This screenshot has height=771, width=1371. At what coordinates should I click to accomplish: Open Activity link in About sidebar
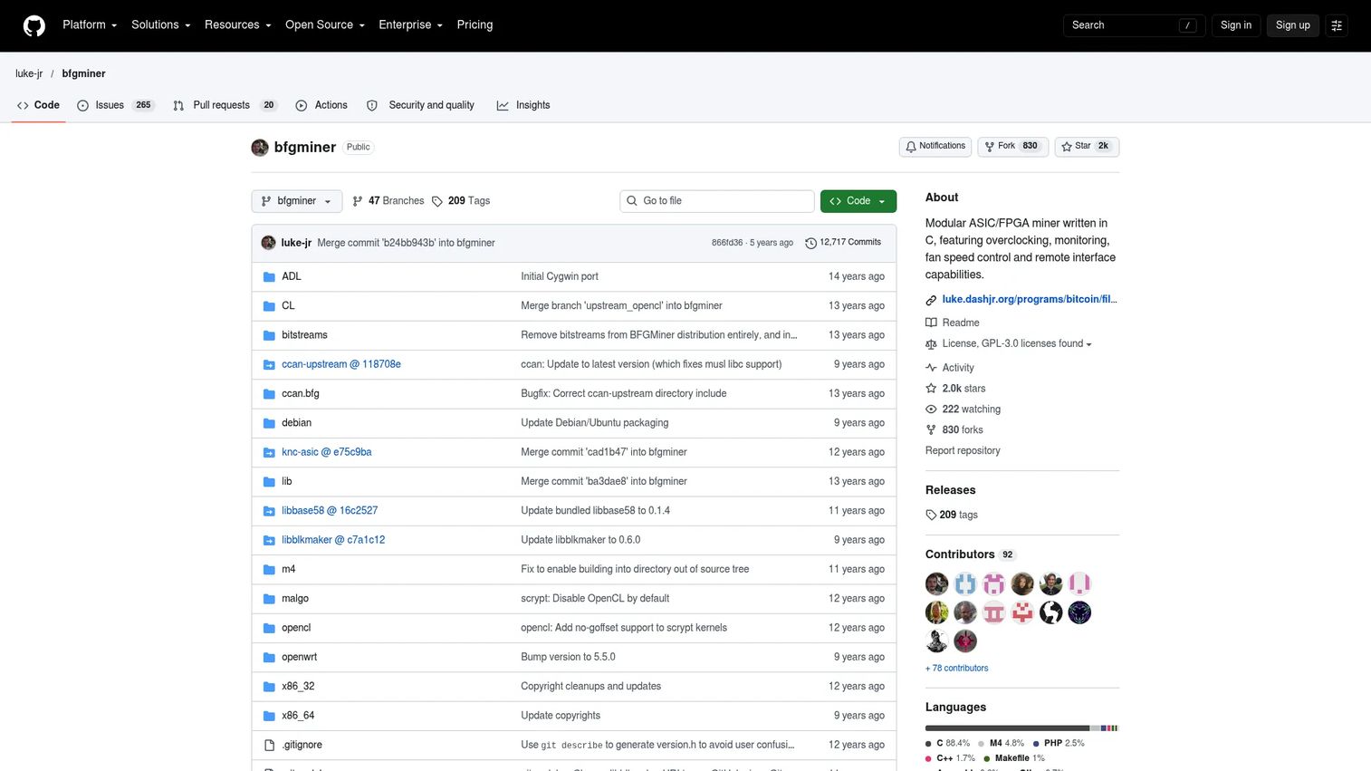950,368
